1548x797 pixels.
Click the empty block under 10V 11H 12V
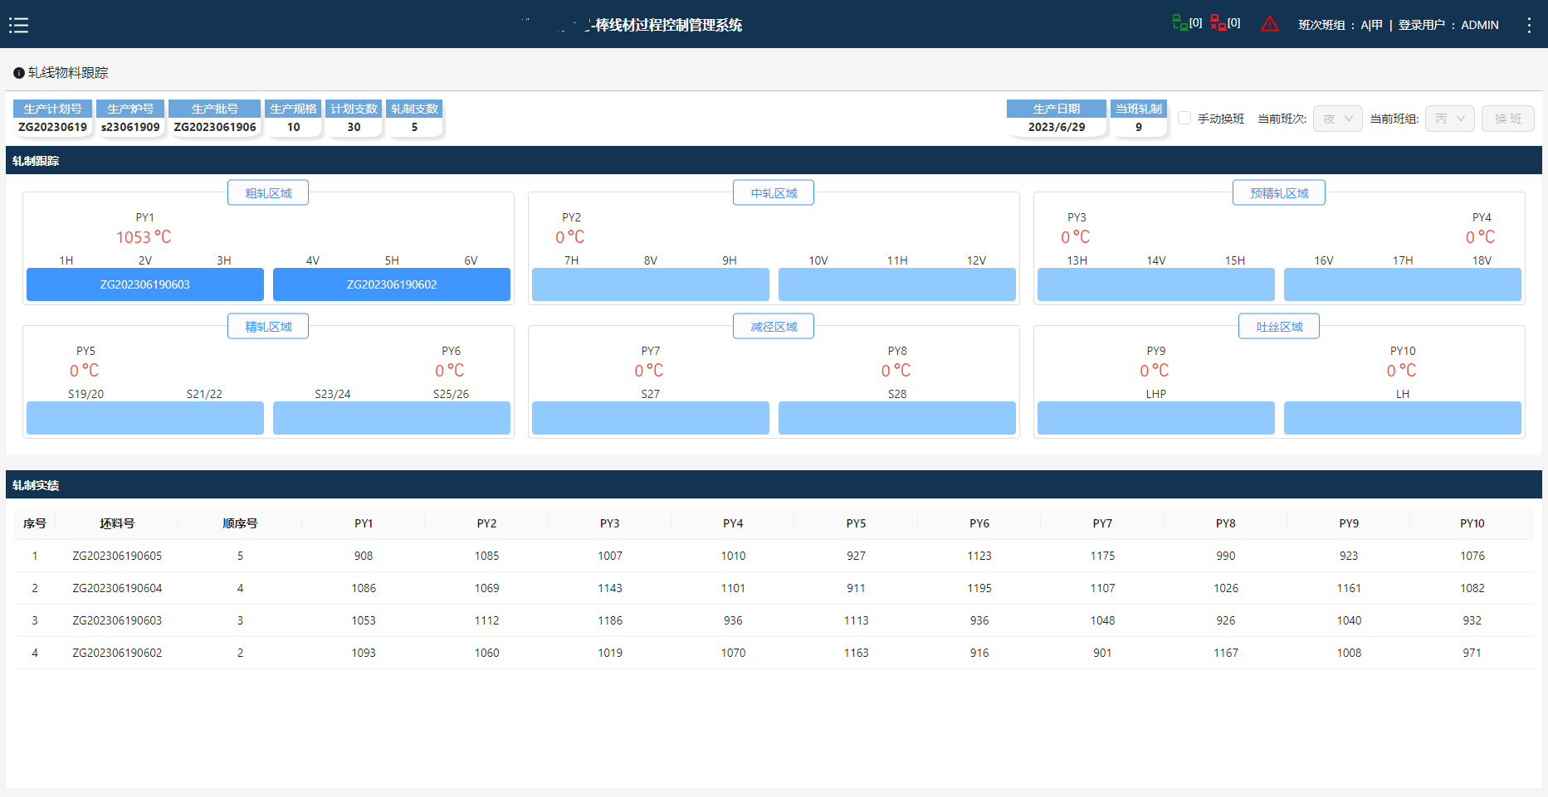click(x=897, y=284)
